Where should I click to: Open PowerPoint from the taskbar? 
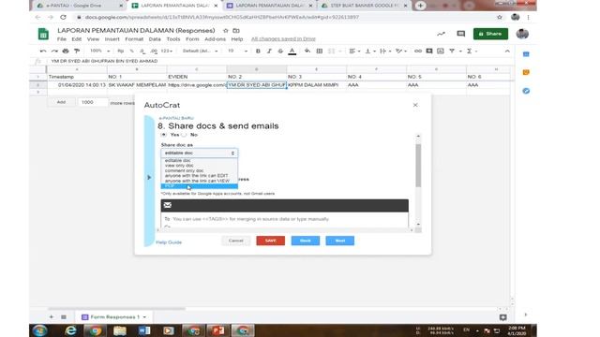pos(218,330)
